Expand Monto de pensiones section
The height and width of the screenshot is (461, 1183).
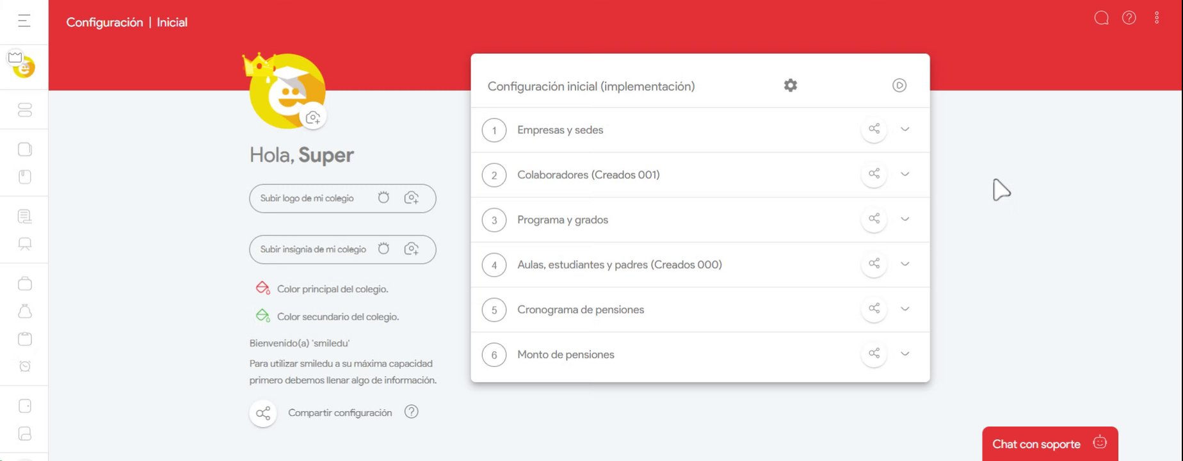[x=905, y=353]
